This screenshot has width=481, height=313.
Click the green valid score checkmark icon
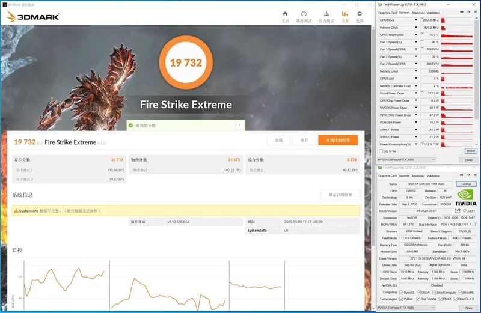(131, 126)
